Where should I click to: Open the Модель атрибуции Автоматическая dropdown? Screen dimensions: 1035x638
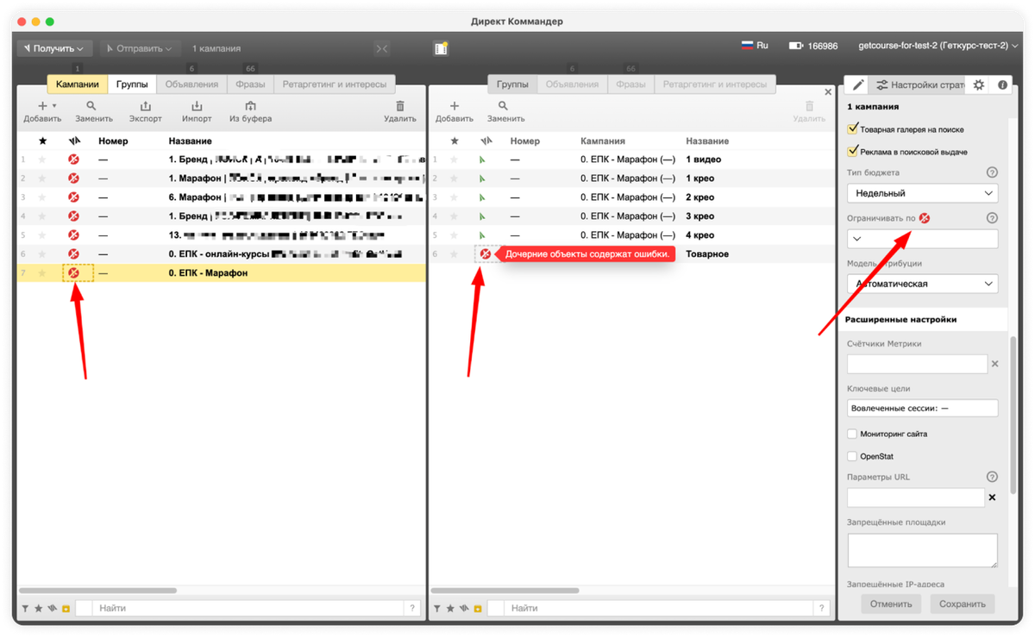(922, 284)
